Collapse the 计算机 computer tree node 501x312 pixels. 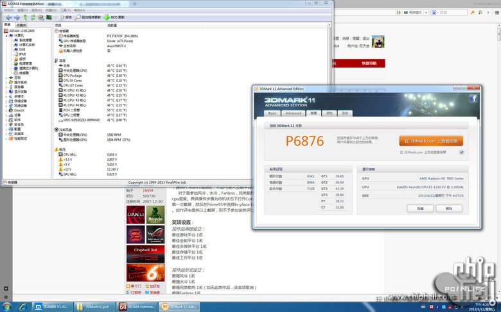pos(6,36)
